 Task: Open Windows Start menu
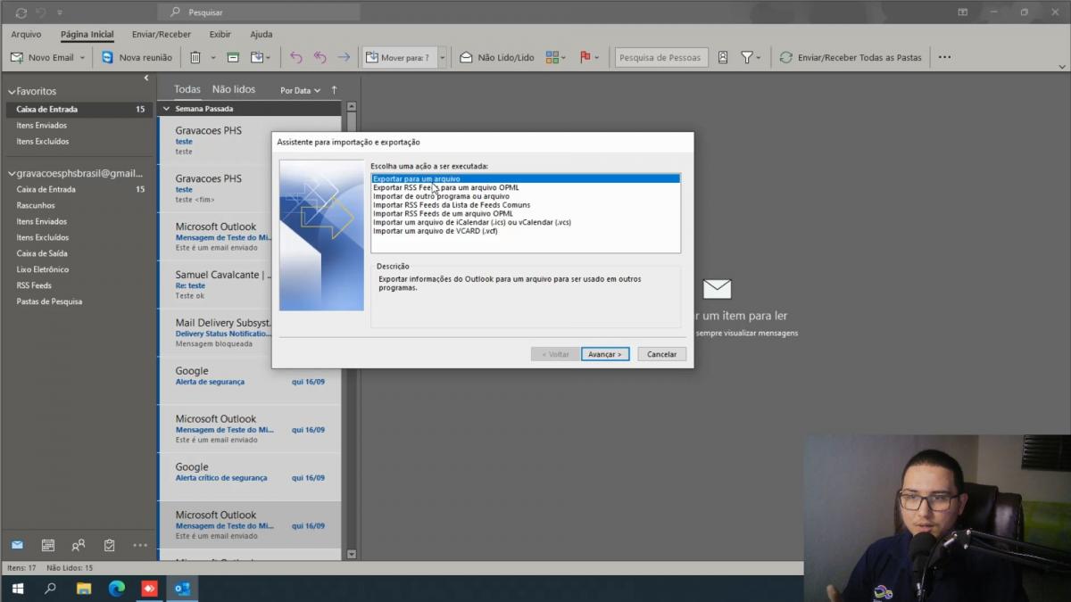(17, 589)
